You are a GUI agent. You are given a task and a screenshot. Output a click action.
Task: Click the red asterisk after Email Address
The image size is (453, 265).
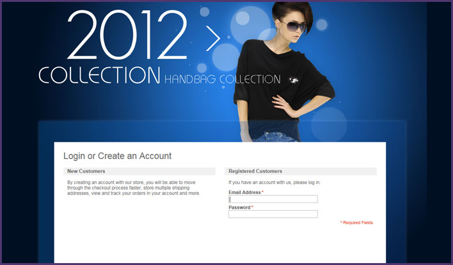point(262,192)
